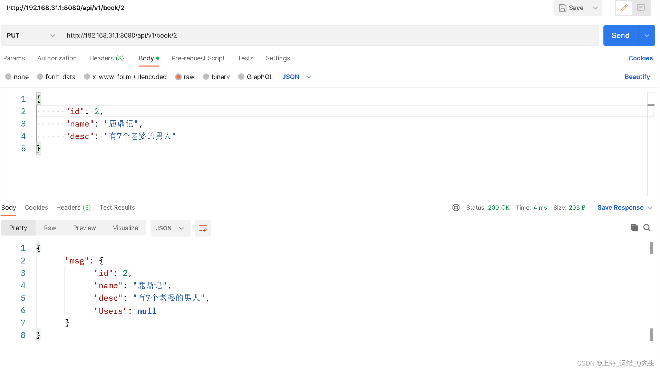
Task: Click the request URL input field
Action: tap(330, 36)
